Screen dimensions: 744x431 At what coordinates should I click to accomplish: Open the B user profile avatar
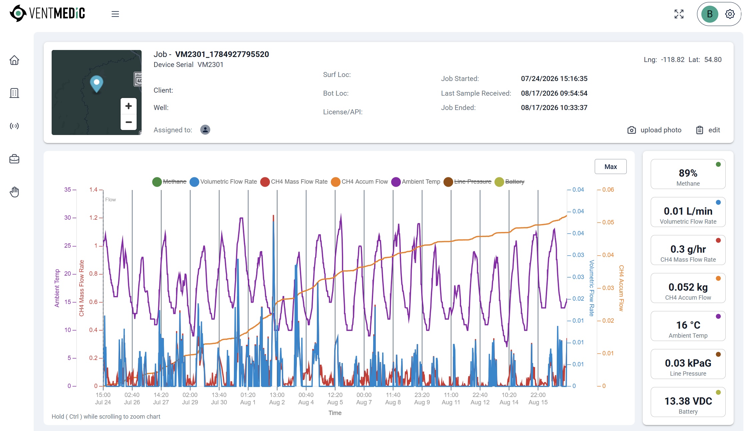tap(709, 14)
